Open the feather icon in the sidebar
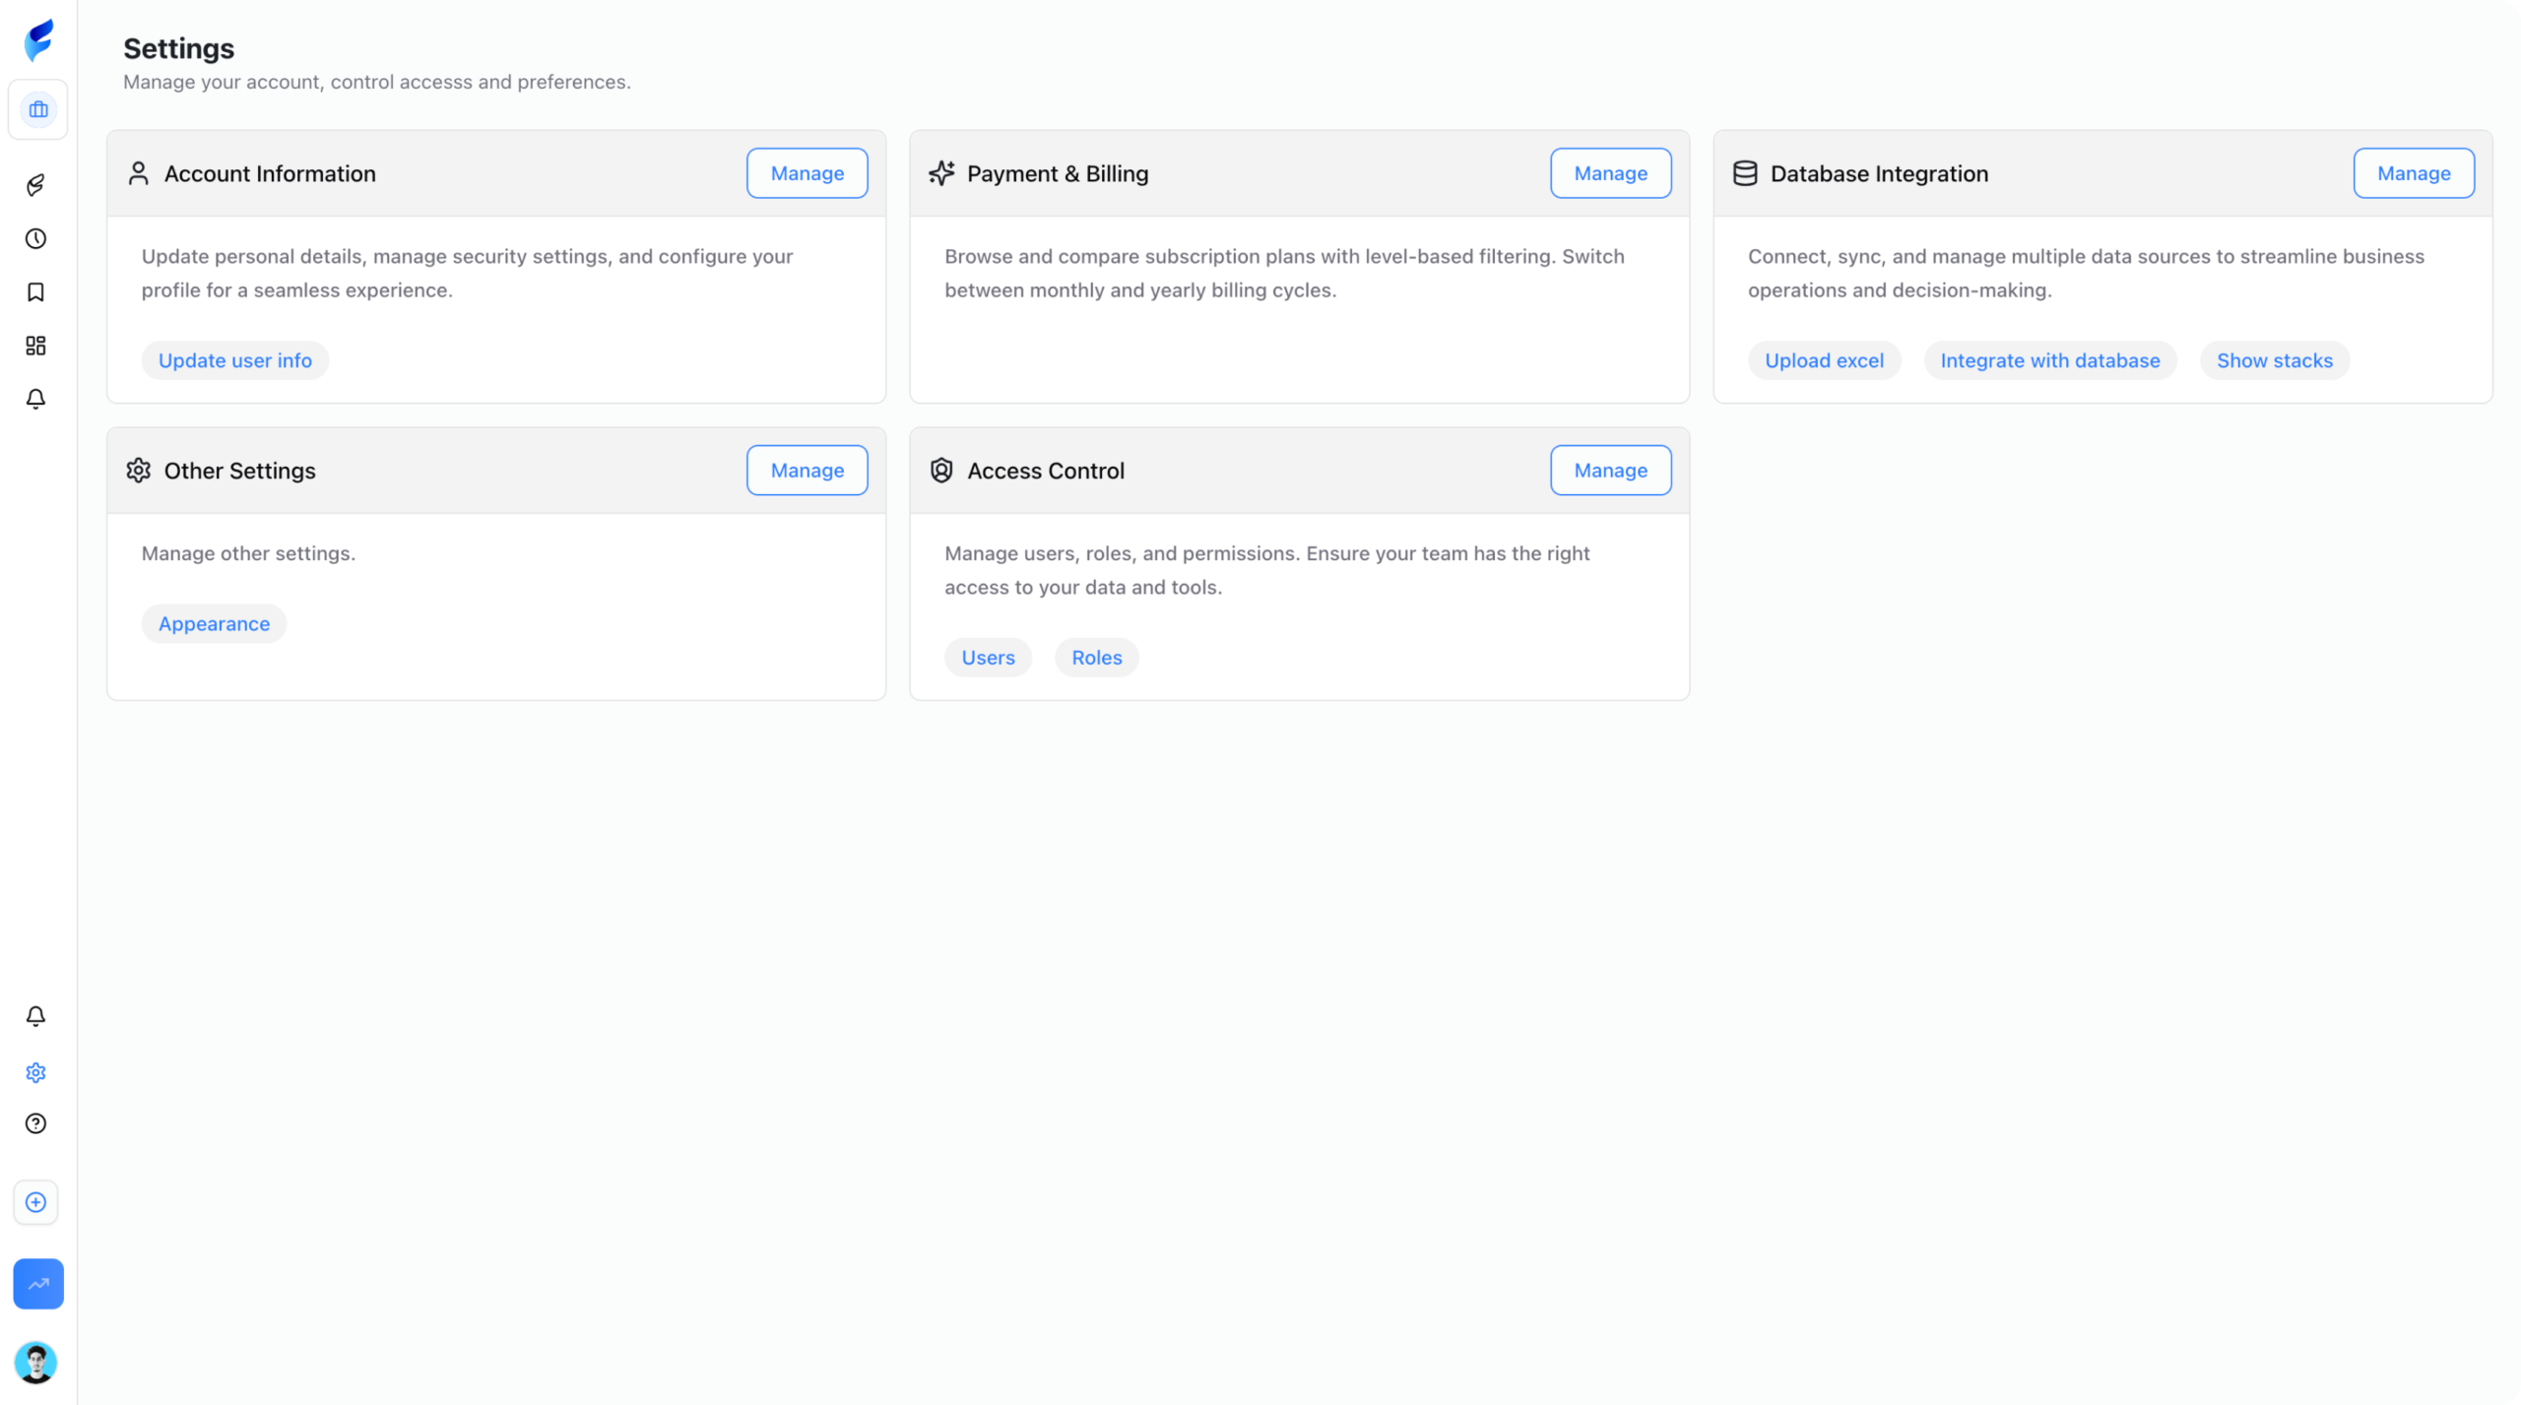Image resolution: width=2521 pixels, height=1405 pixels. coord(36,185)
